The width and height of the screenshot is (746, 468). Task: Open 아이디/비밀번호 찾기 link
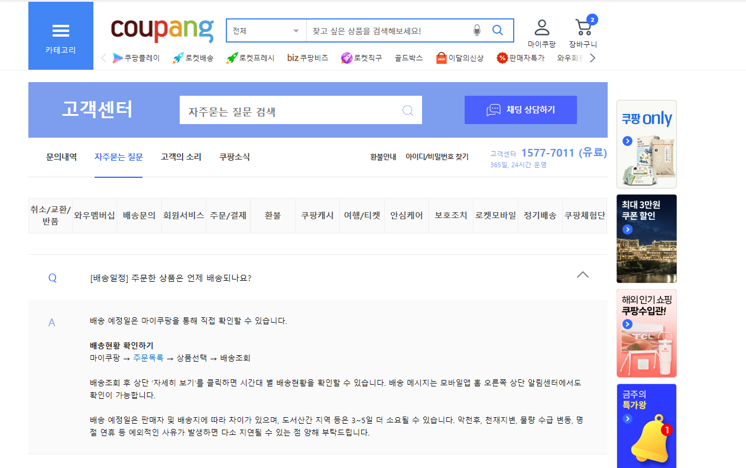tap(437, 157)
